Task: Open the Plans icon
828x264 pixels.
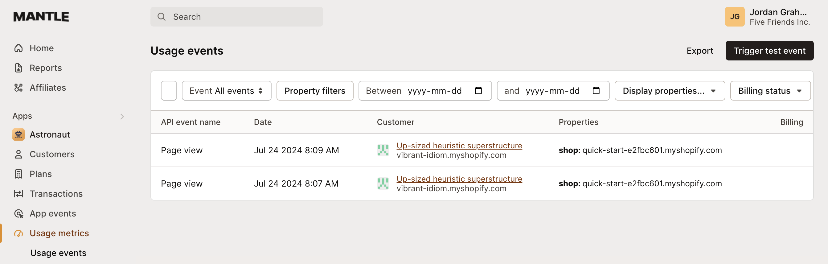Action: point(18,174)
